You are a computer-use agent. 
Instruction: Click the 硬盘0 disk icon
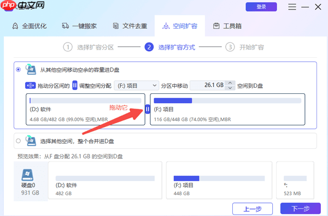click(x=27, y=175)
